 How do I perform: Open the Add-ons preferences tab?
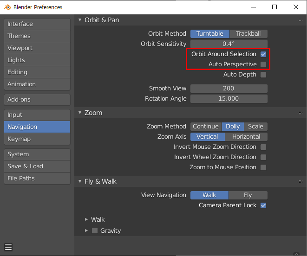pos(37,100)
